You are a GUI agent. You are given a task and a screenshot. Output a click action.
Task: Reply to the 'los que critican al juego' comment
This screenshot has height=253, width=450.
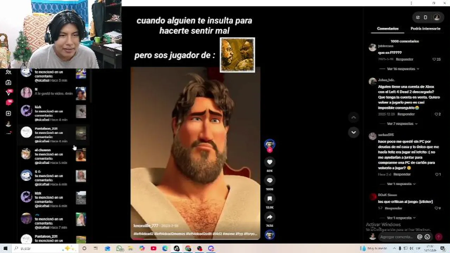pos(393,208)
